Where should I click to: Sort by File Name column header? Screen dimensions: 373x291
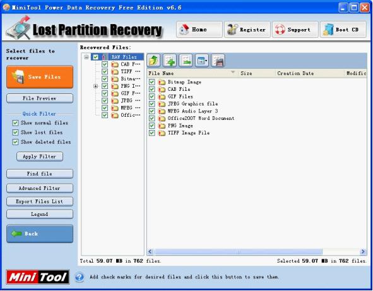(x=192, y=73)
